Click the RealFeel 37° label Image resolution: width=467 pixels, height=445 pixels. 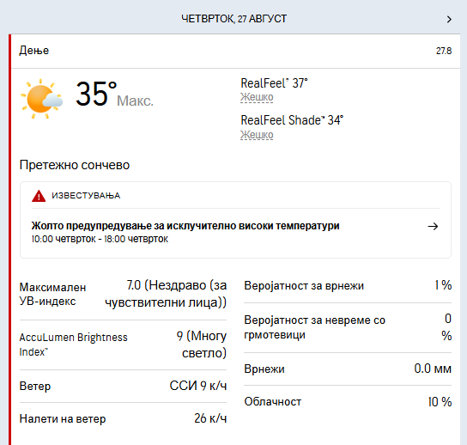pyautogui.click(x=274, y=83)
